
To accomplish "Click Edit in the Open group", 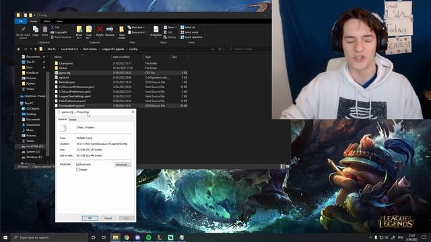I will (168, 32).
